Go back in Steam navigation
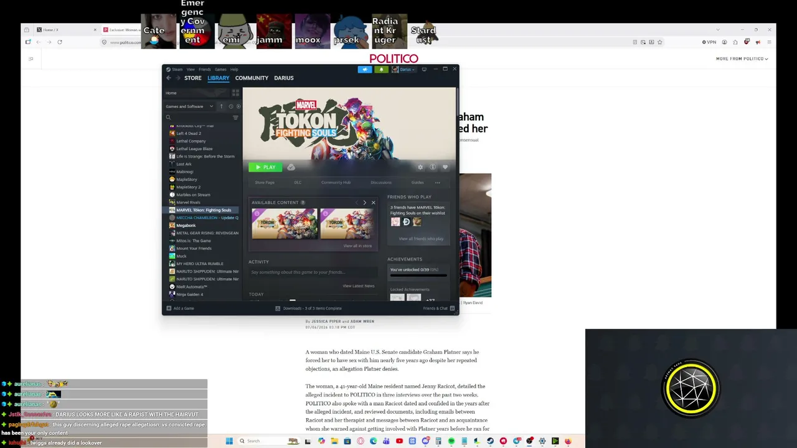The width and height of the screenshot is (797, 448). (x=168, y=78)
